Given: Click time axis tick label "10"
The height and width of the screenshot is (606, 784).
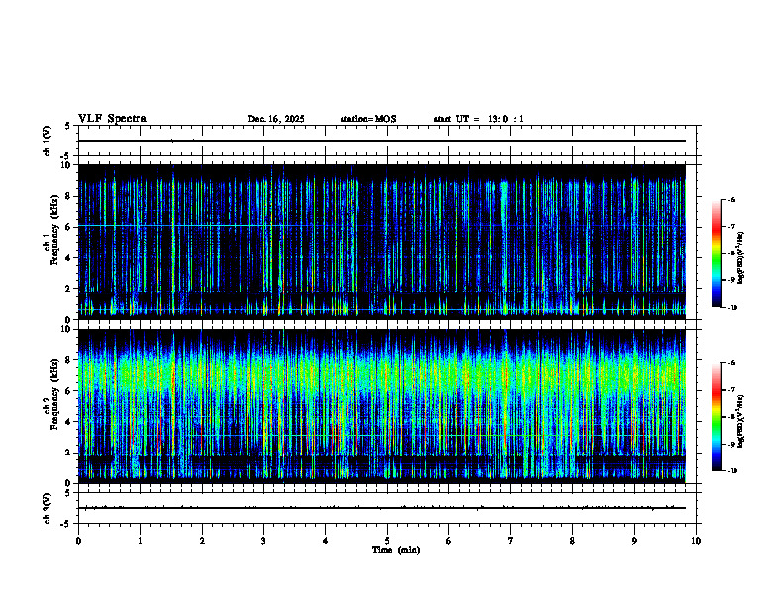Looking at the screenshot, I should tap(696, 541).
